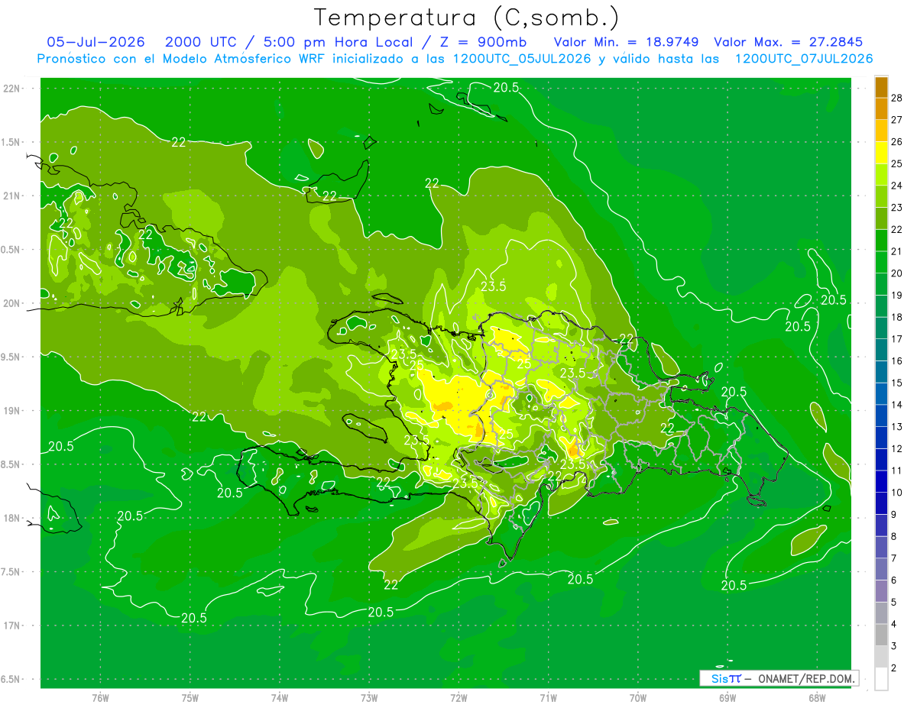The height and width of the screenshot is (708, 917).
Task: Click the "69W" longitude axis label
Action: 727,697
